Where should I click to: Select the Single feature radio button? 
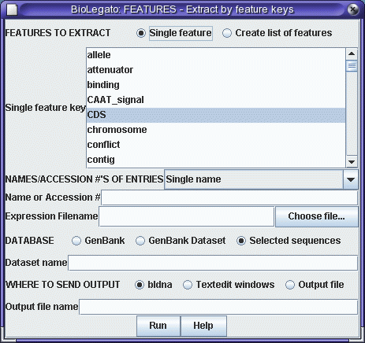click(x=141, y=33)
